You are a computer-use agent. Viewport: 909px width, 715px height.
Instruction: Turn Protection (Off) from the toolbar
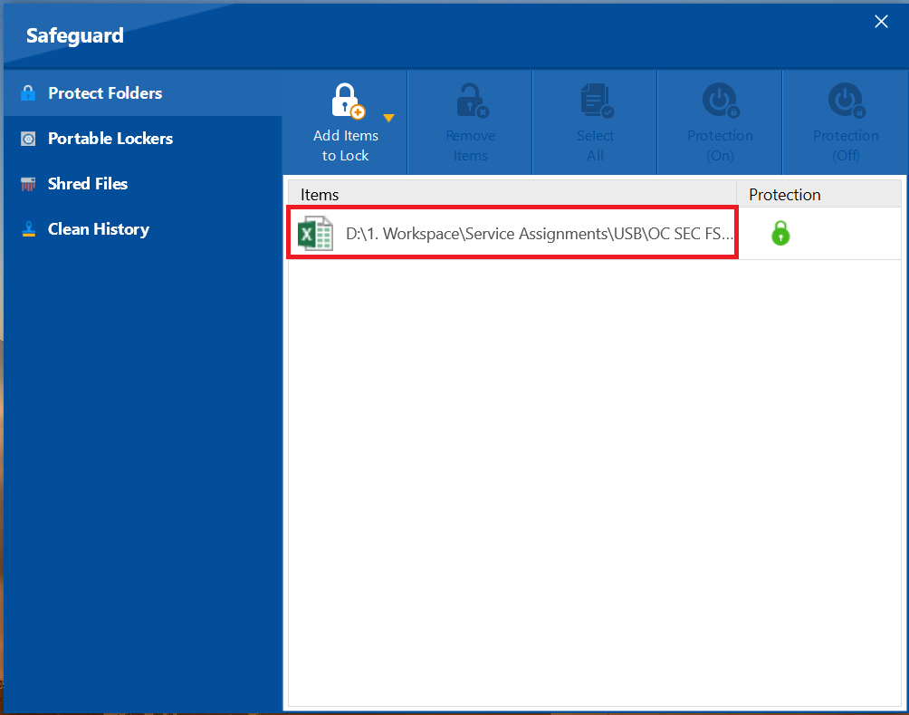coord(846,122)
